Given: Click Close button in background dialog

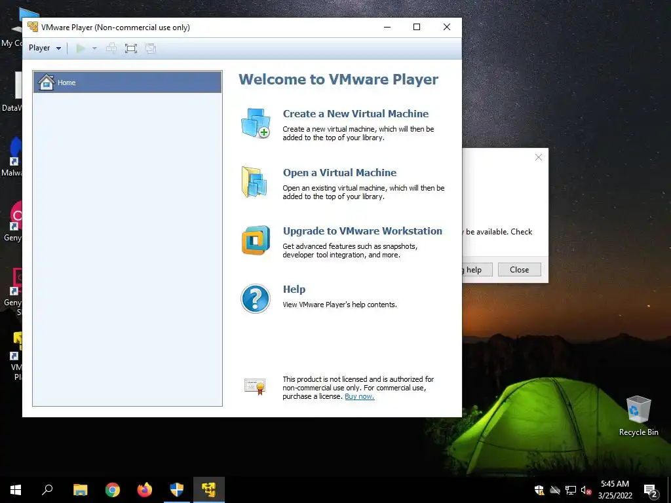Looking at the screenshot, I should [520, 269].
